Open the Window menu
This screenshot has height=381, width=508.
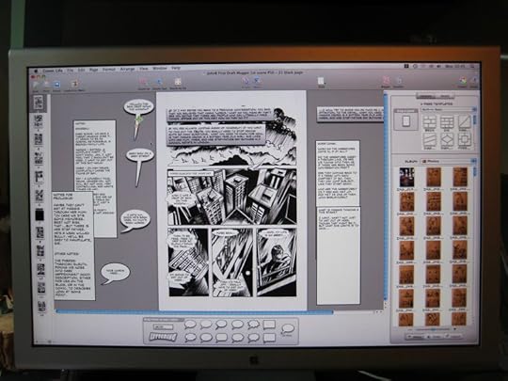tap(159, 68)
